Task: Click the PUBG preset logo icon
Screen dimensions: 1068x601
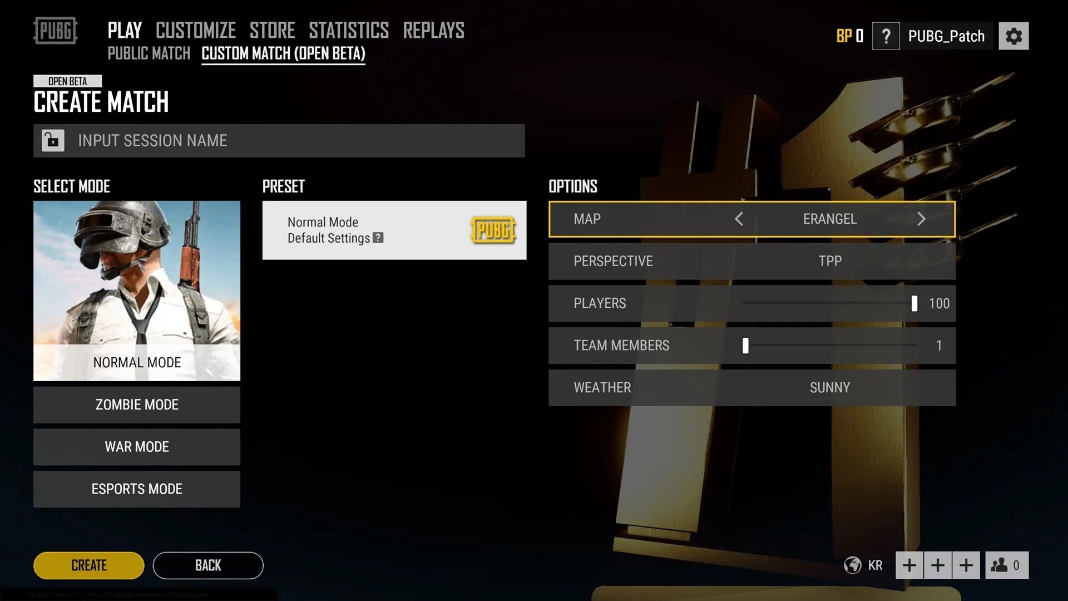Action: [x=495, y=230]
